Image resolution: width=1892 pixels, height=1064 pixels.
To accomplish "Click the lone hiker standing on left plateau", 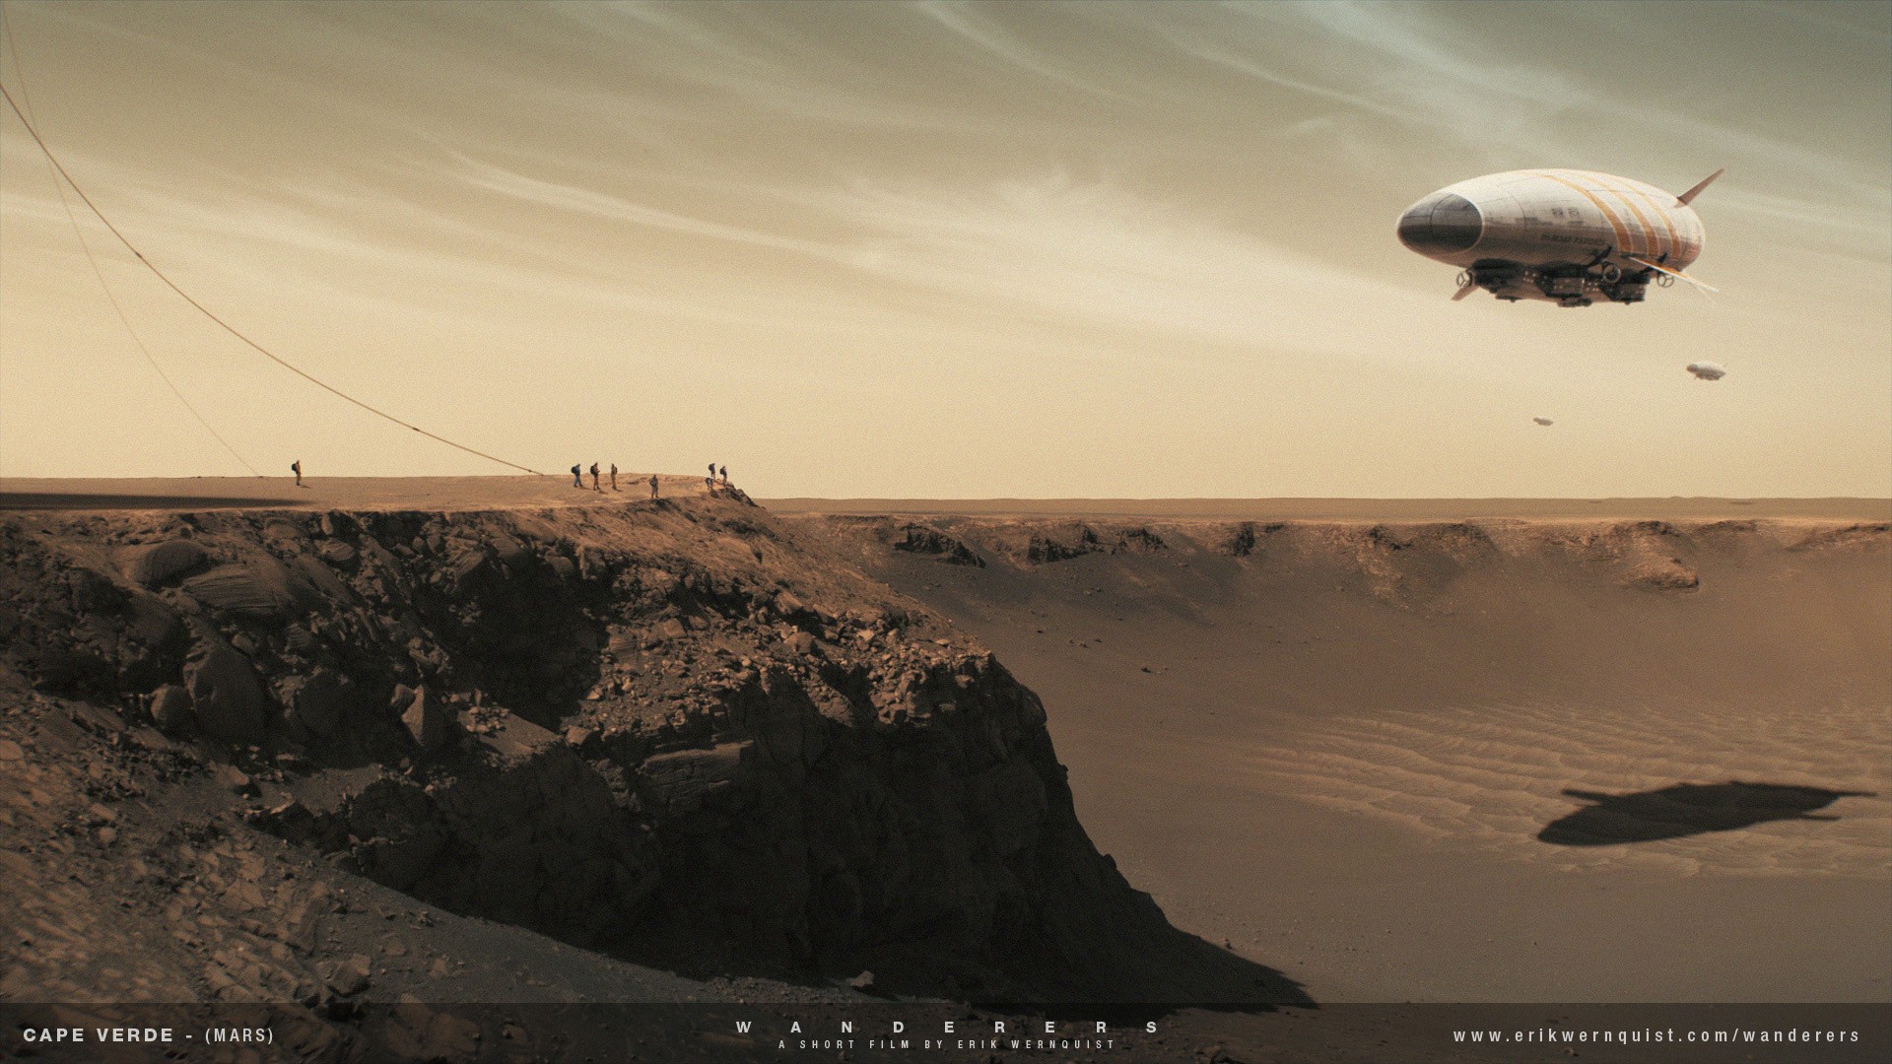I will (296, 473).
